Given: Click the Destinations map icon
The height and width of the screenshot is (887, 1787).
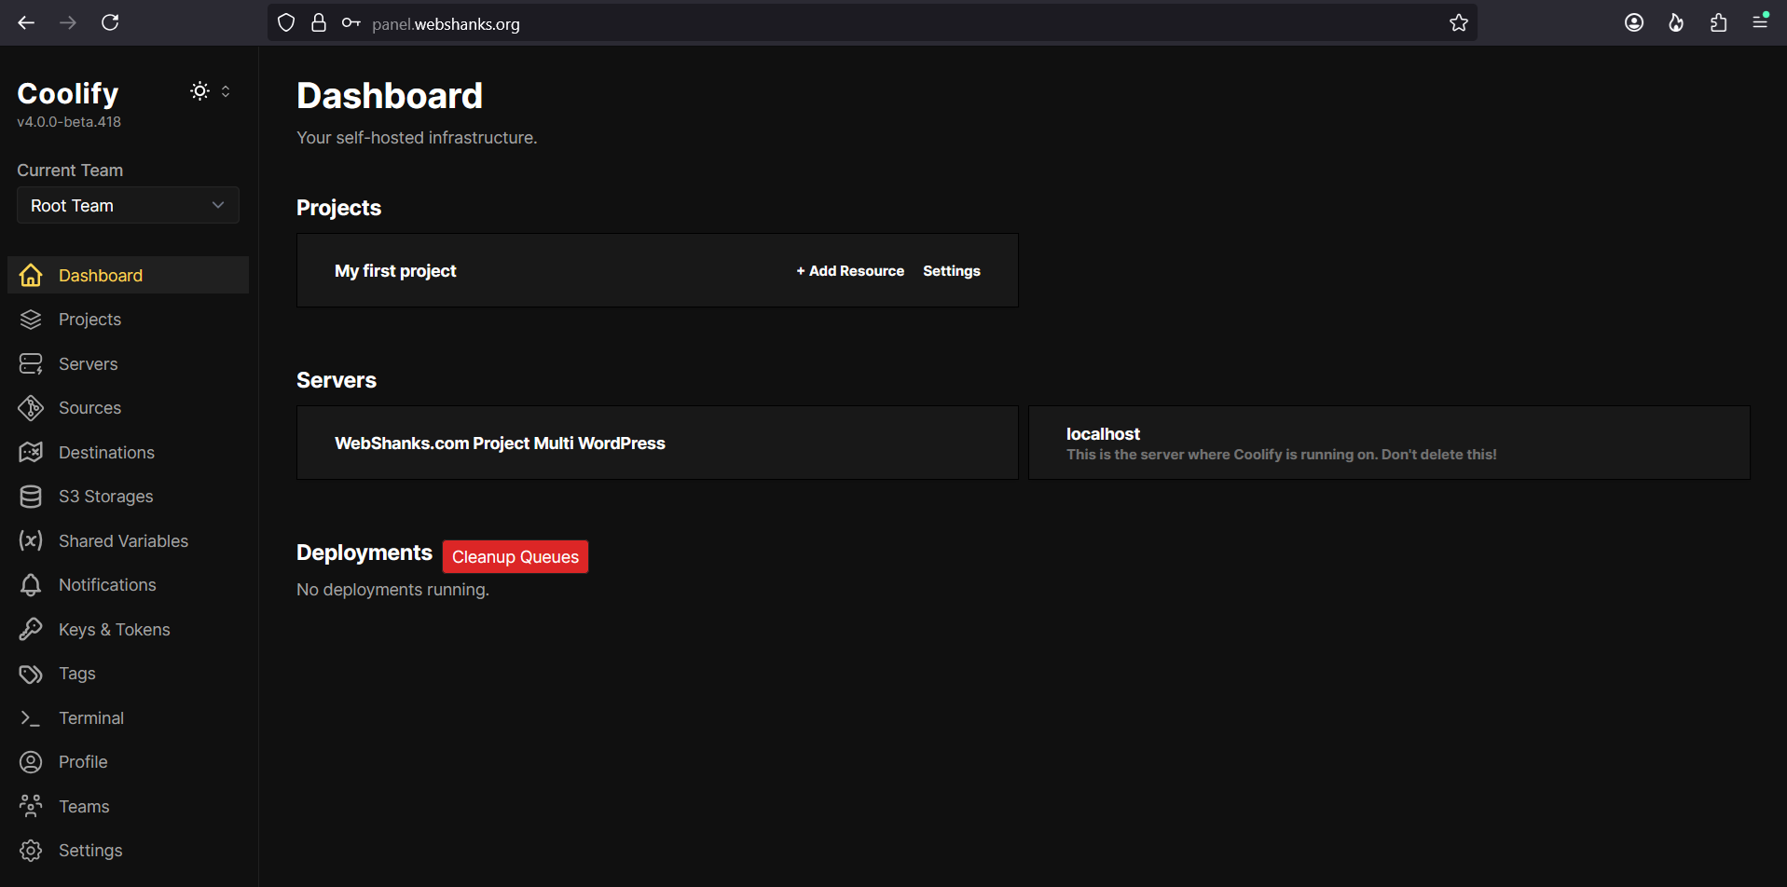Looking at the screenshot, I should 31,452.
